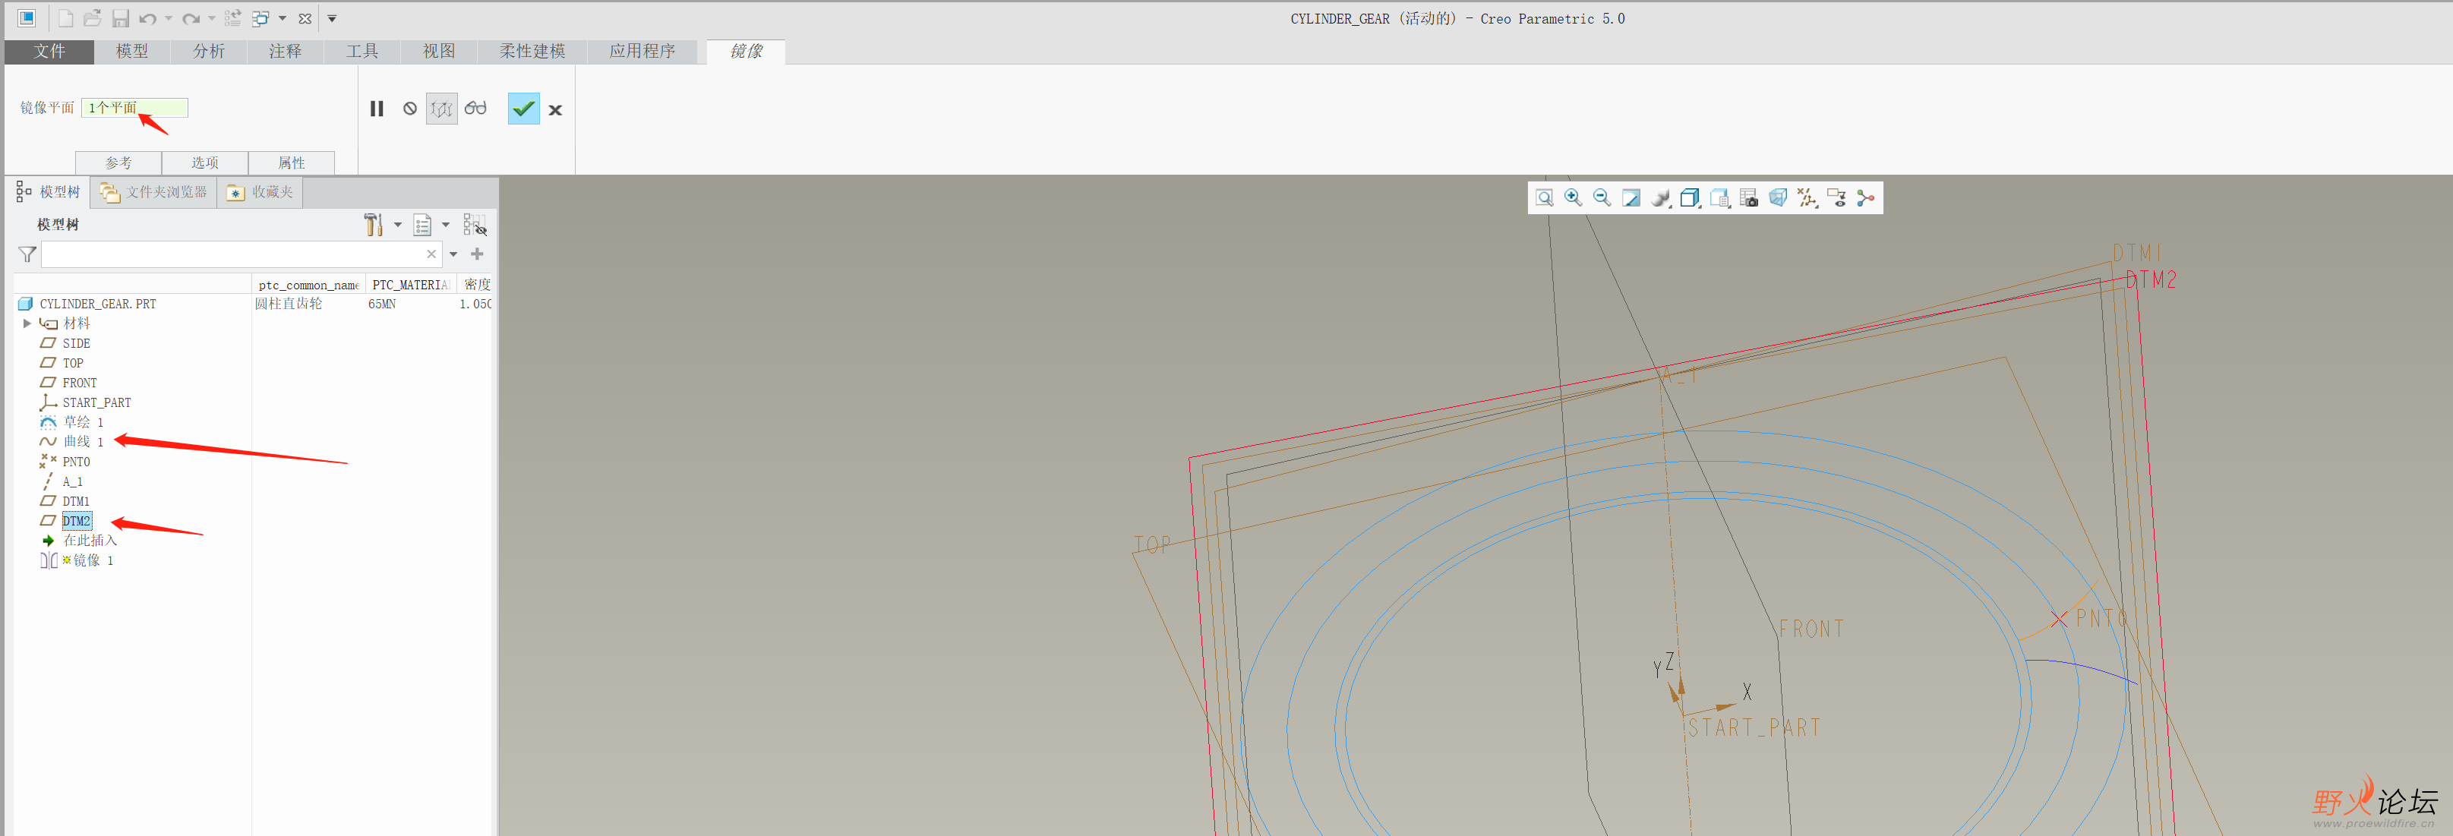Switch to the 分析 ribbon tab
The image size is (2453, 836).
[x=209, y=52]
